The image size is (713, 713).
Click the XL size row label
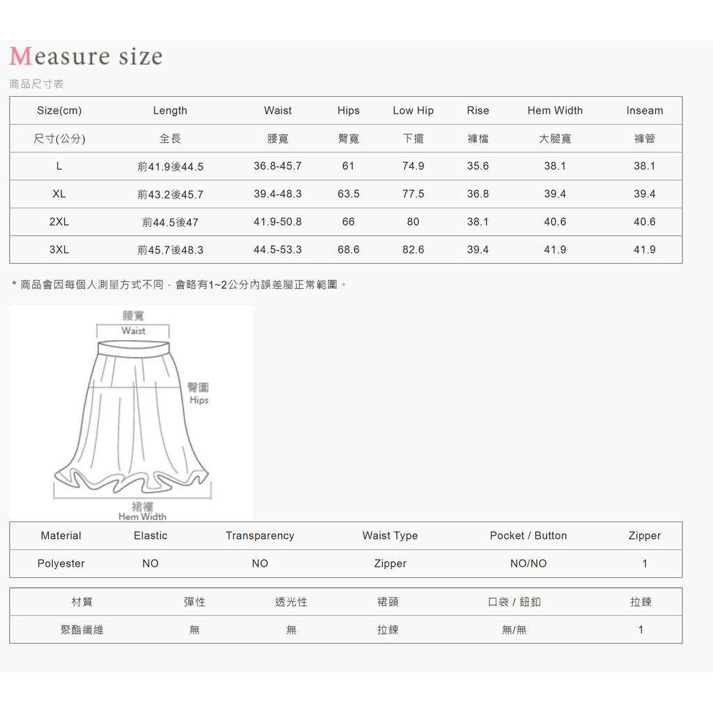pyautogui.click(x=59, y=194)
